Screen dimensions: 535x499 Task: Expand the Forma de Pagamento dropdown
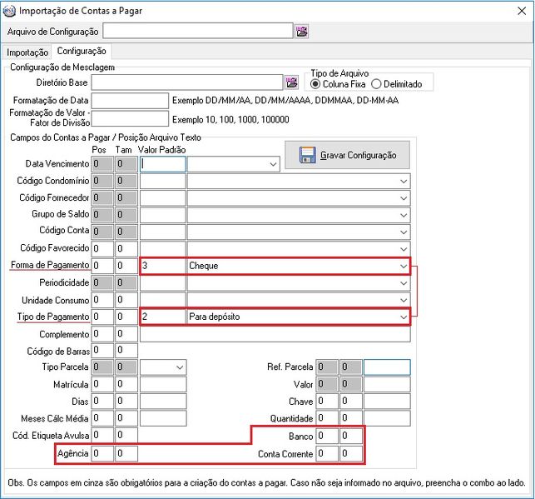(x=404, y=266)
